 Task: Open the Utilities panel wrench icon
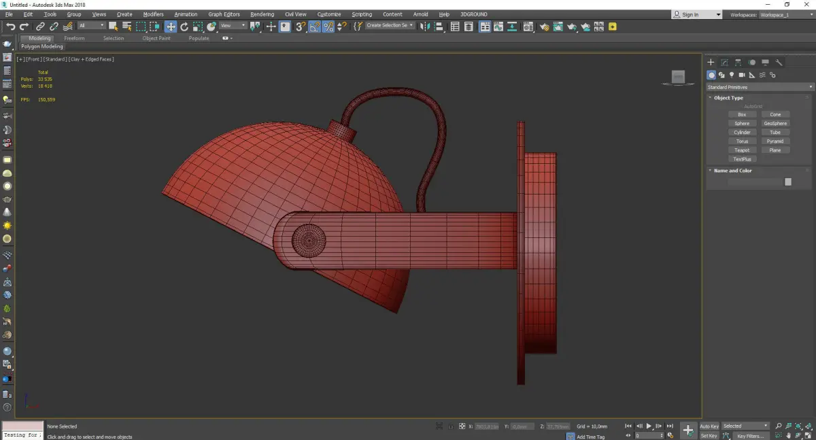[779, 63]
